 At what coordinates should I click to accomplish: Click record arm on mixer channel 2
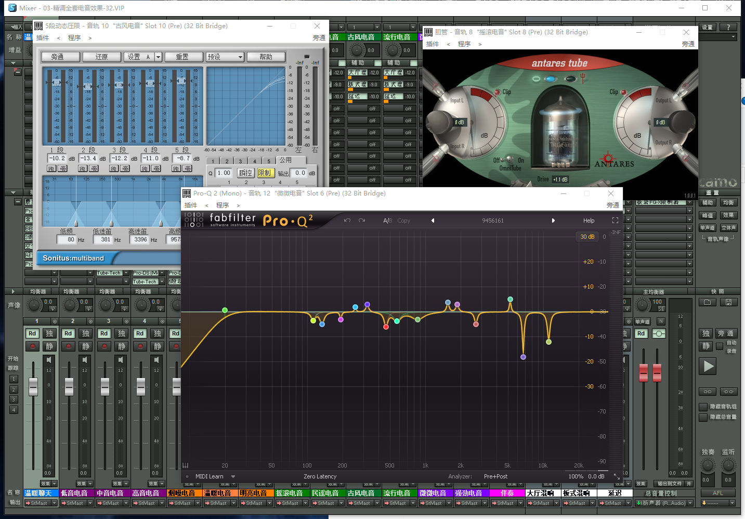point(69,346)
